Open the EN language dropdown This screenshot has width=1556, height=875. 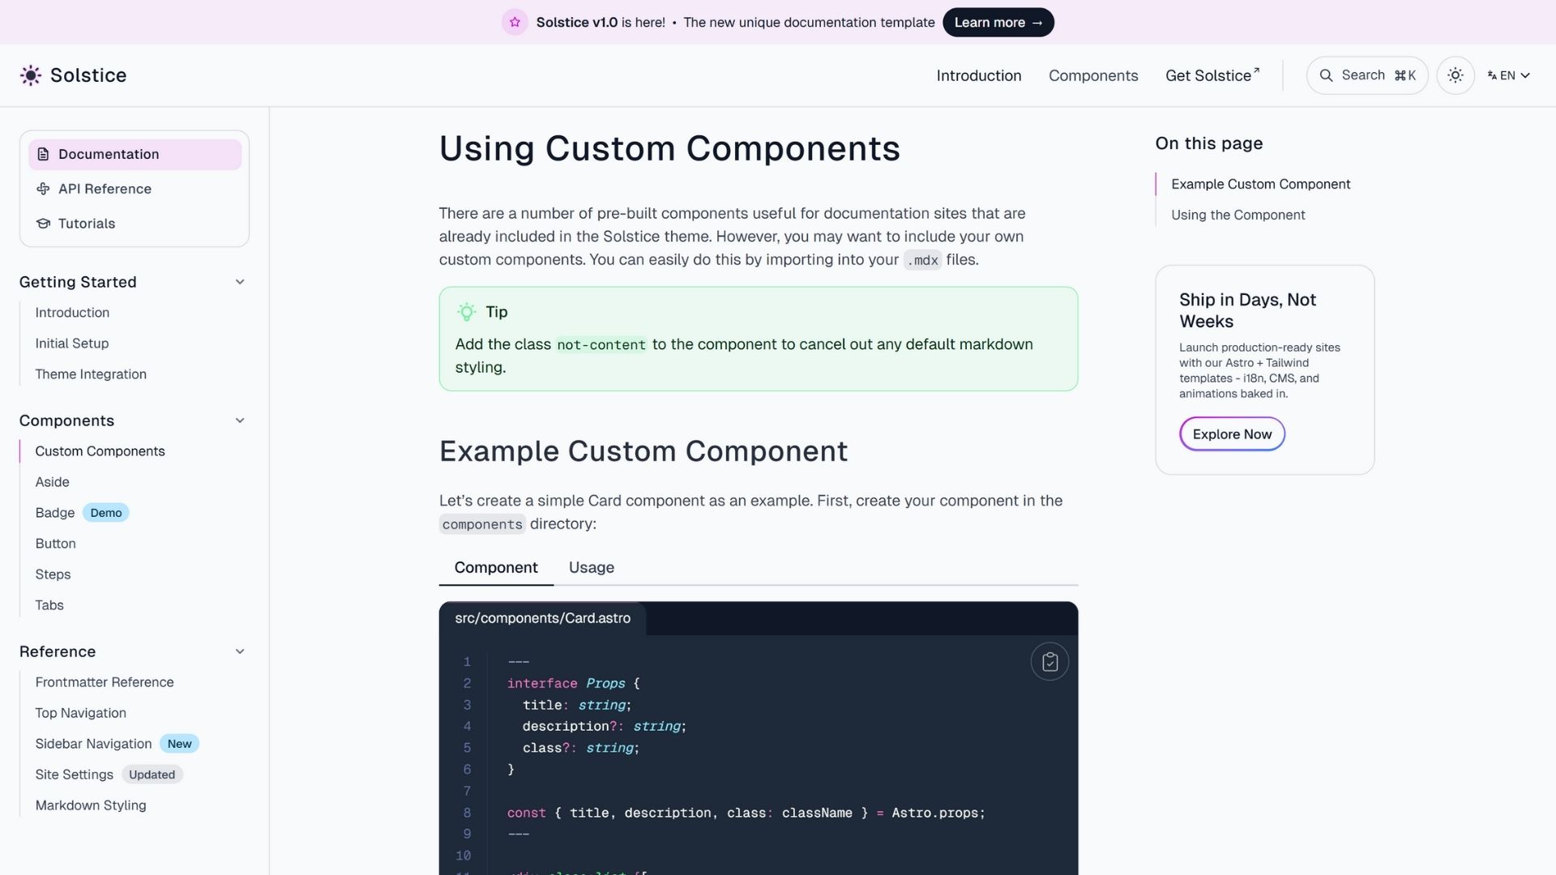[x=1508, y=75]
